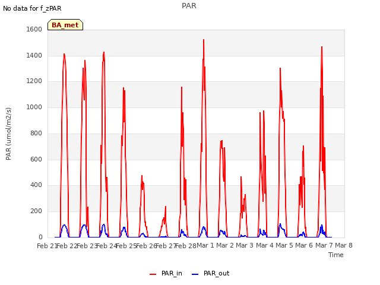Click the 600 y-axis tick label

coord(36,160)
